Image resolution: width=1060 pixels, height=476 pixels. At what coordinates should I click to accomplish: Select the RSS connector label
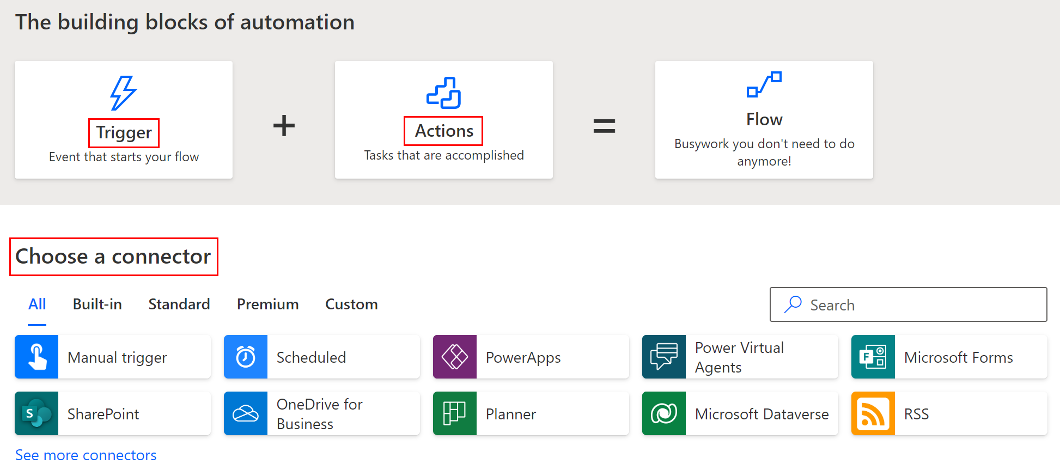pyautogui.click(x=916, y=414)
